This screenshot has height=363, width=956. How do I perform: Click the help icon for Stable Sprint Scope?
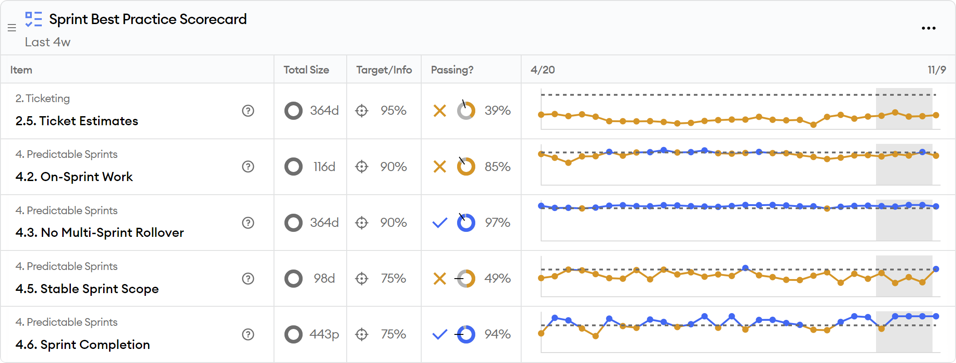point(248,279)
